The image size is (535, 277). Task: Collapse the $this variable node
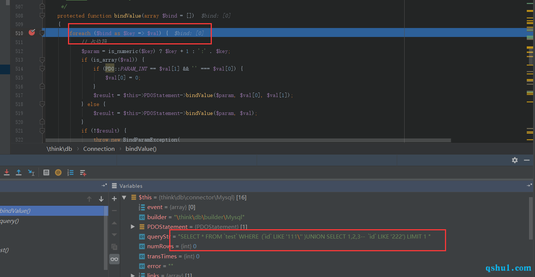coord(124,197)
